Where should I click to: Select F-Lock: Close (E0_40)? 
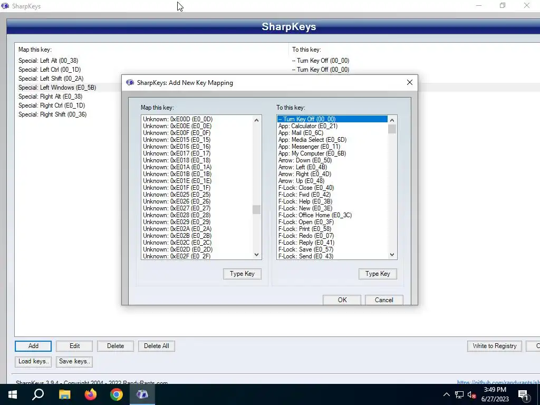pos(332,188)
